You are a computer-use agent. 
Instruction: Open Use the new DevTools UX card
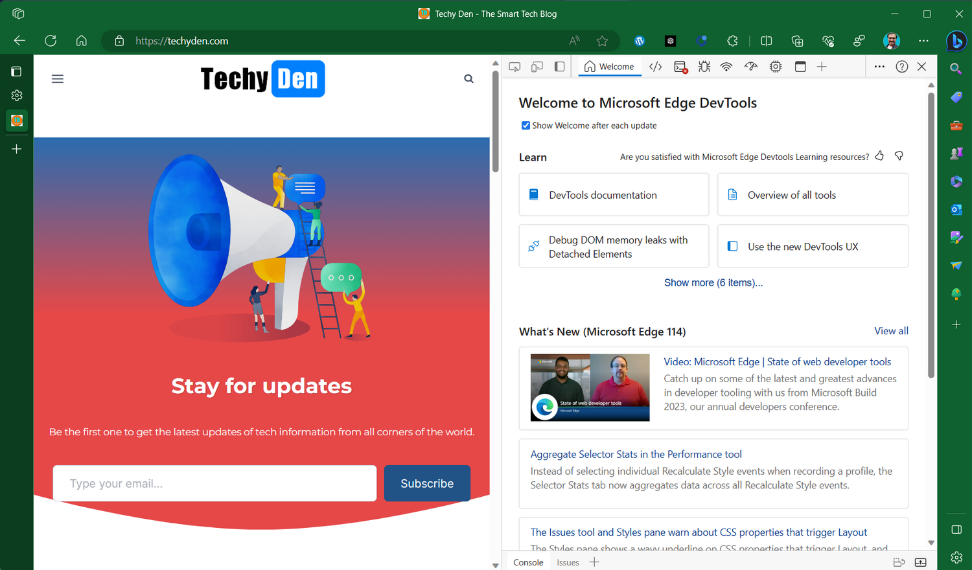coord(813,246)
